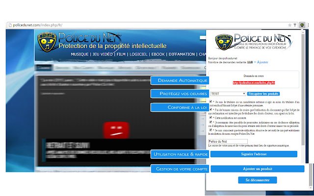Image resolution: width=314 pixels, height=196 pixels.
Task: Click the page icon beside the URL
Action: (10, 25)
